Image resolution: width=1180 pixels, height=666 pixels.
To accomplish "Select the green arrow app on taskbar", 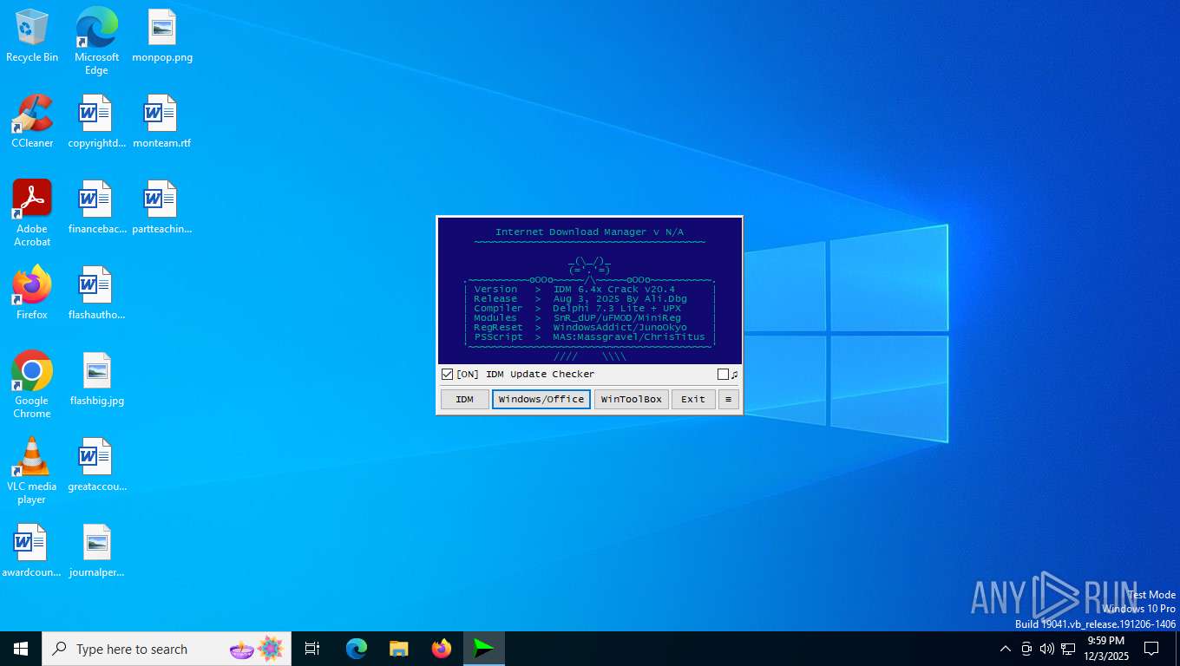I will click(484, 649).
